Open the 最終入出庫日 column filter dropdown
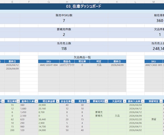The width and height of the screenshot is (164, 135). coord(143,101)
